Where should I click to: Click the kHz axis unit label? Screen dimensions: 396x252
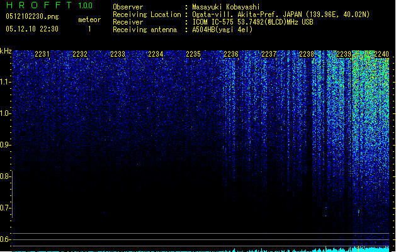6,51
